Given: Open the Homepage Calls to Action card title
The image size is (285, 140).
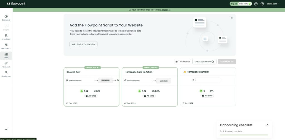Looking at the screenshot, I should pos(139,72).
